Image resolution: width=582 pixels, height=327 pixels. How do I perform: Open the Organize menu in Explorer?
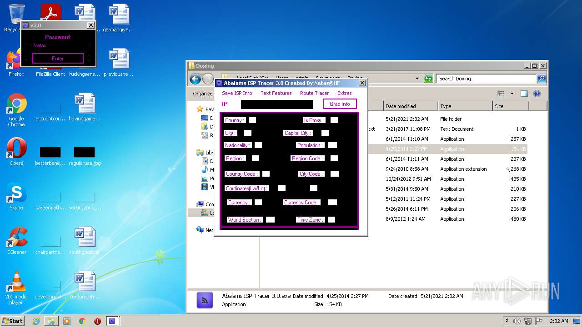tap(203, 94)
